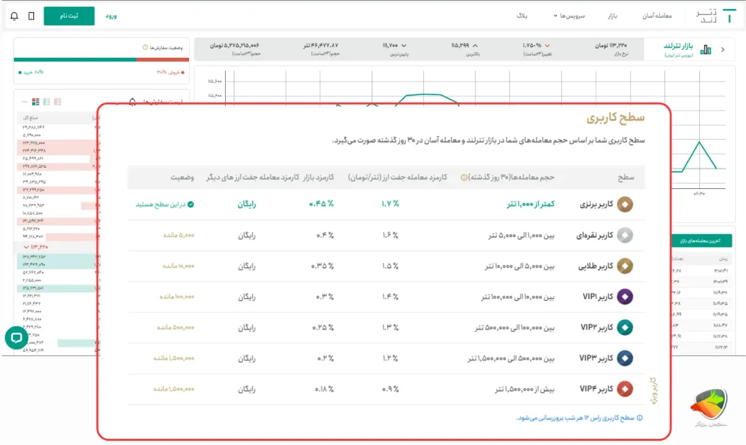Click the red sell part of order status bar
Viewport: 746px width, 445px height.
(x=162, y=60)
